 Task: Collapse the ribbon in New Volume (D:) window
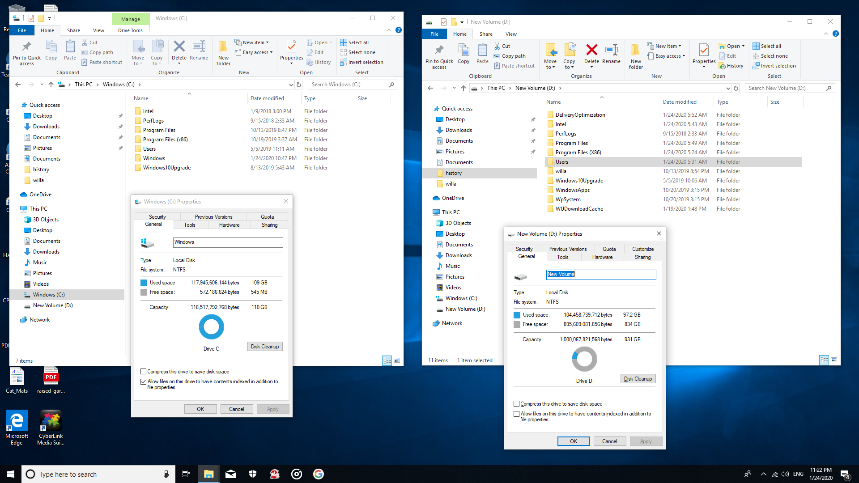click(825, 34)
